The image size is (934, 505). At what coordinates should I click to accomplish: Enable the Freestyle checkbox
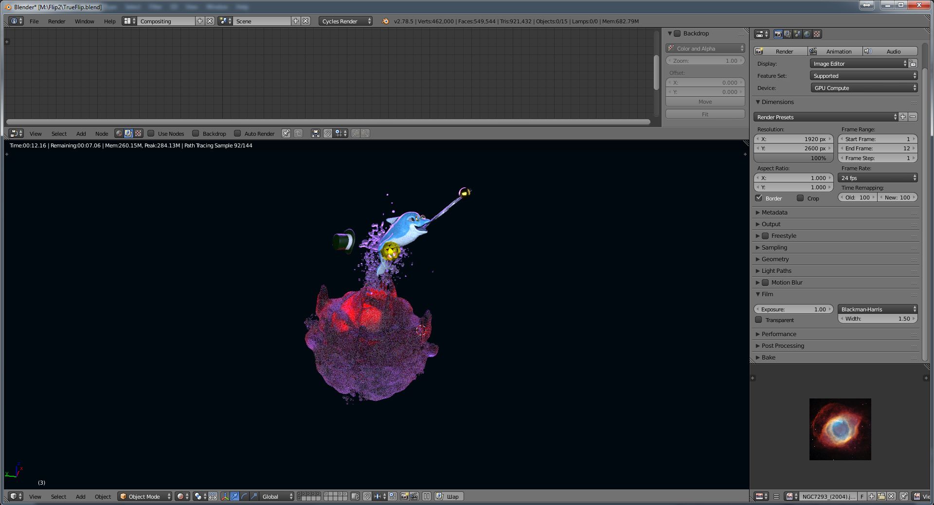[x=765, y=236]
